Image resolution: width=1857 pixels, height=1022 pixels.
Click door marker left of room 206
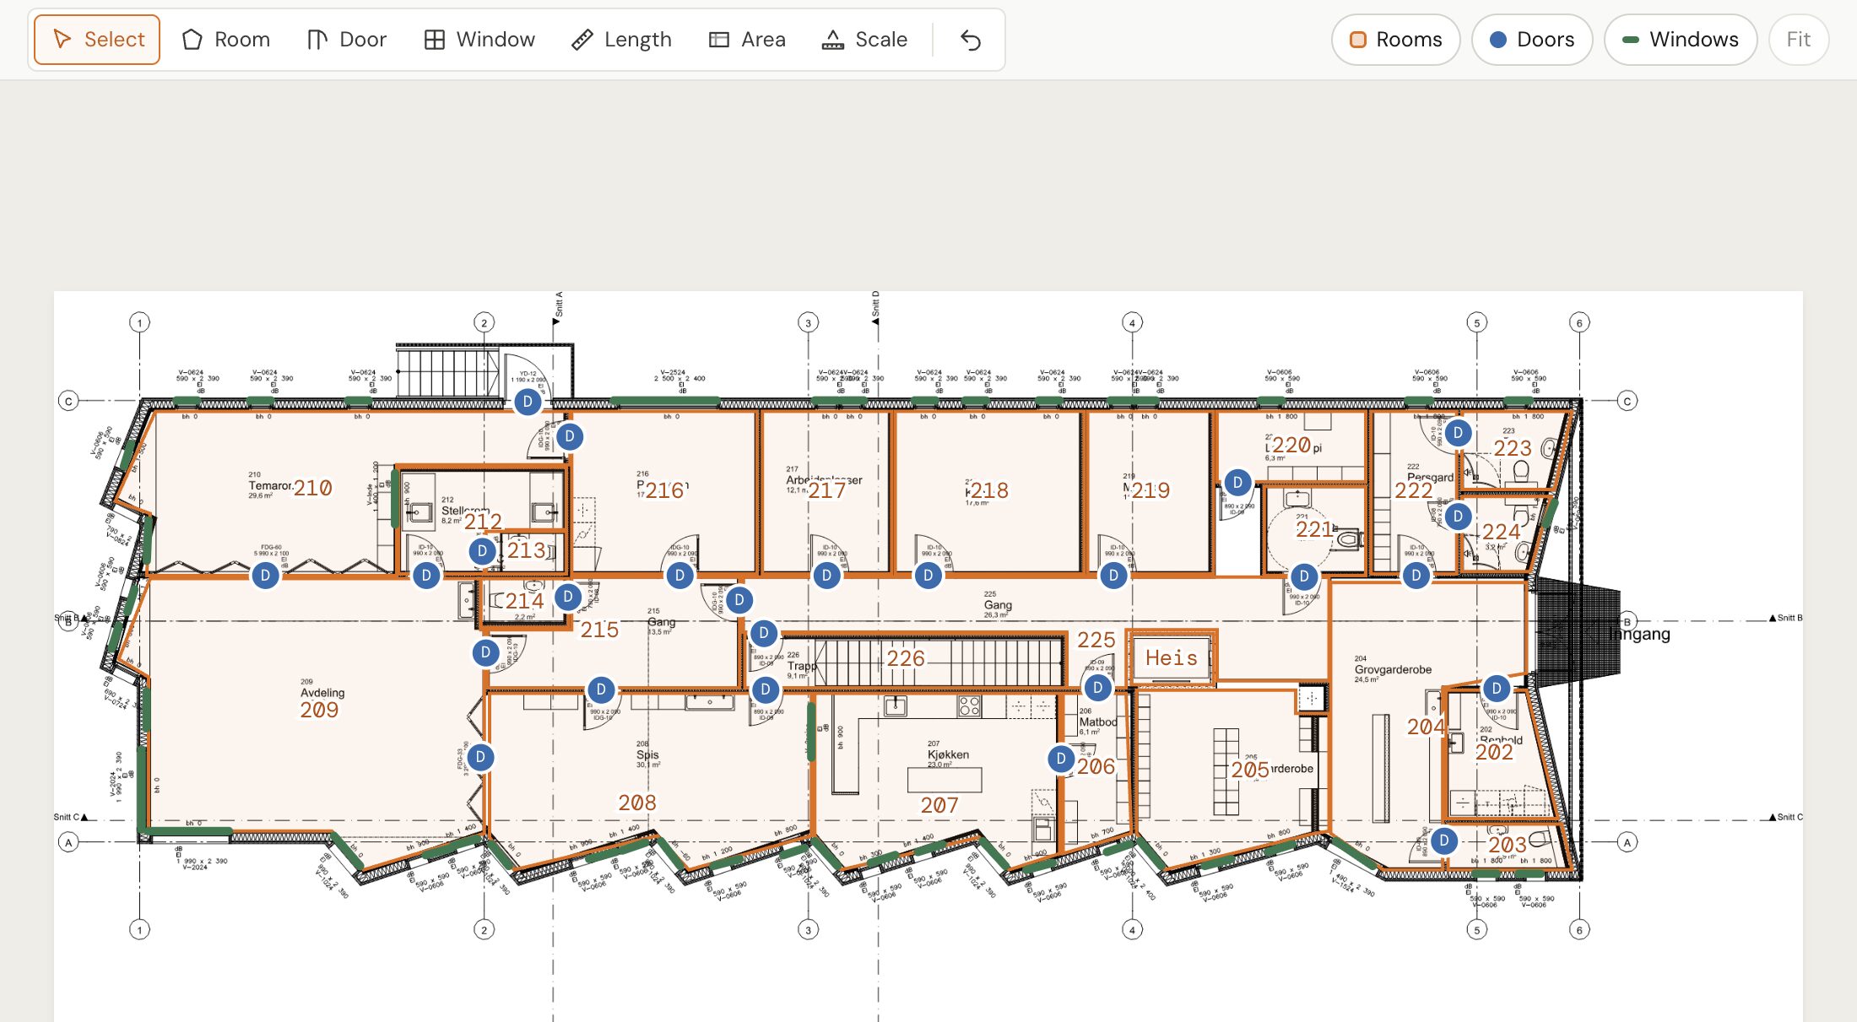tap(1061, 759)
